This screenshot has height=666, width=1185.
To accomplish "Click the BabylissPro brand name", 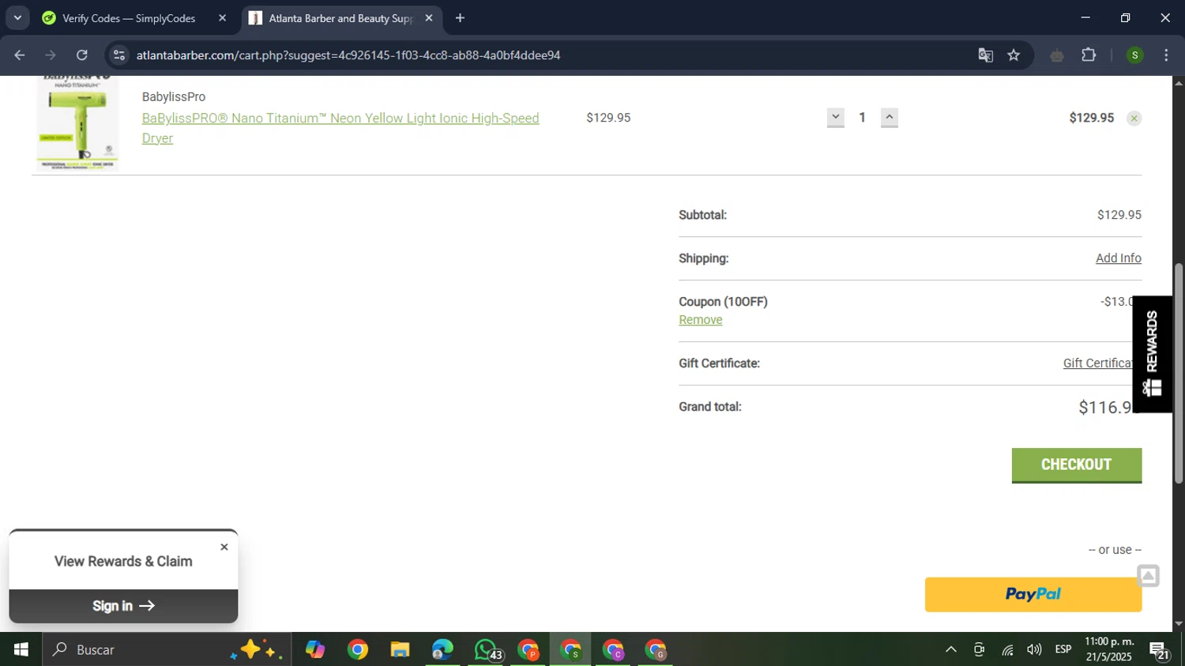I will (x=174, y=96).
